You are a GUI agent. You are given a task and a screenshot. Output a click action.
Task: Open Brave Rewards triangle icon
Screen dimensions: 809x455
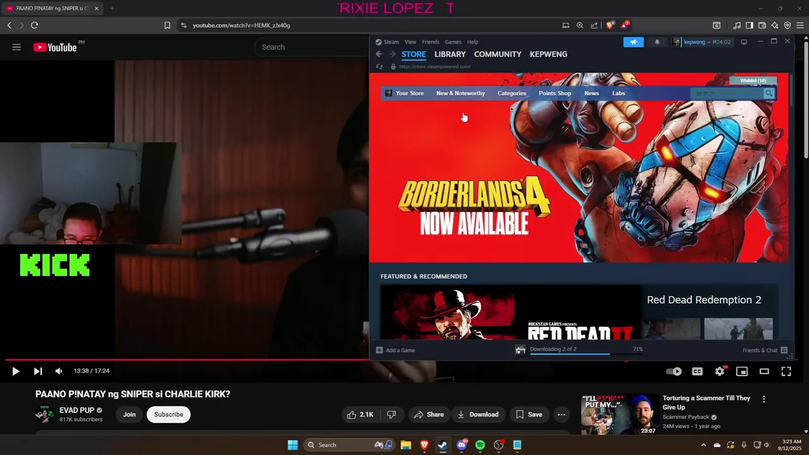click(x=624, y=25)
